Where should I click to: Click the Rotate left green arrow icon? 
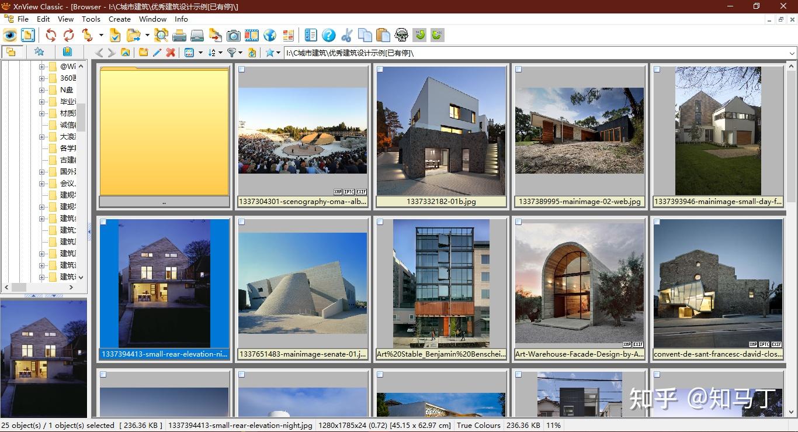click(x=419, y=35)
